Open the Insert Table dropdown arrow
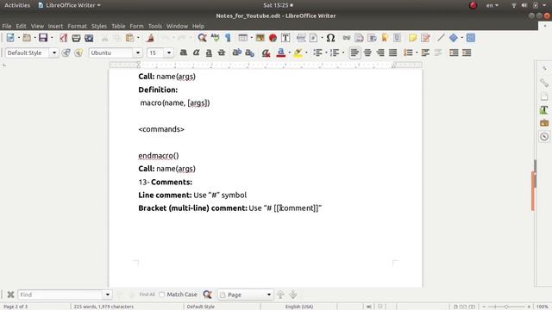The width and height of the screenshot is (552, 310). (251, 38)
